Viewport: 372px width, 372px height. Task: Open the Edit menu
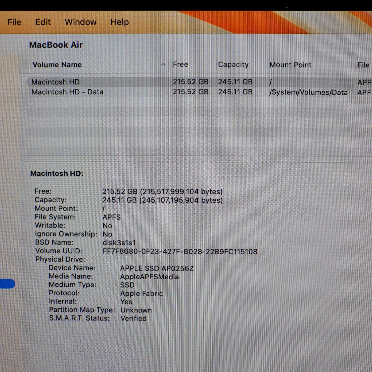tap(43, 22)
